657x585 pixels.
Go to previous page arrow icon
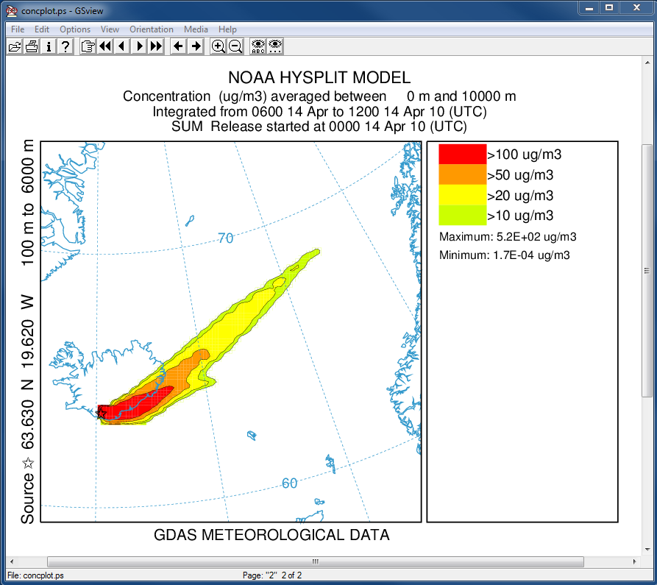[x=122, y=46]
